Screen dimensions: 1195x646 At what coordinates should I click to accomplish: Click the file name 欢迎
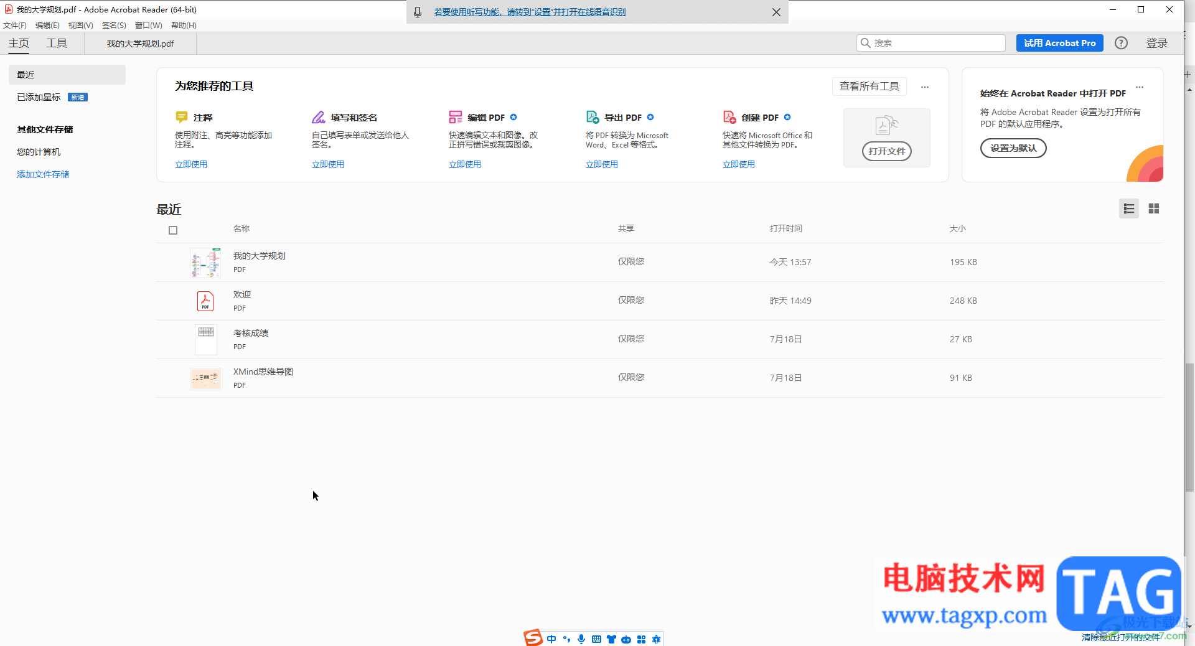click(242, 294)
